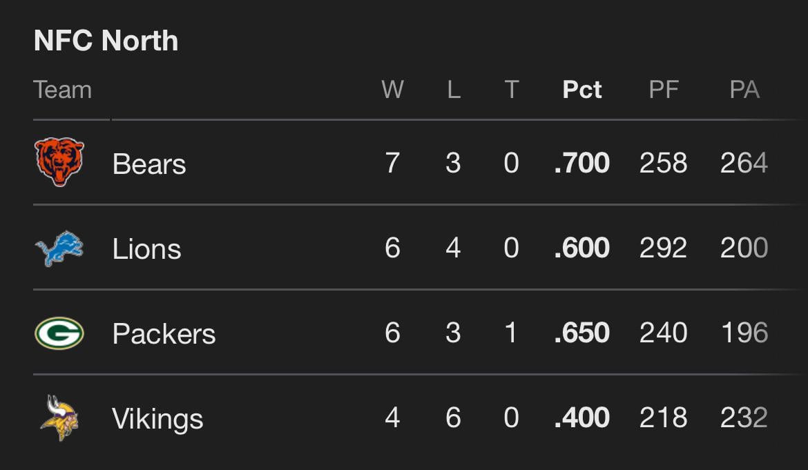
Task: Sort the table by L column
Action: [x=453, y=90]
